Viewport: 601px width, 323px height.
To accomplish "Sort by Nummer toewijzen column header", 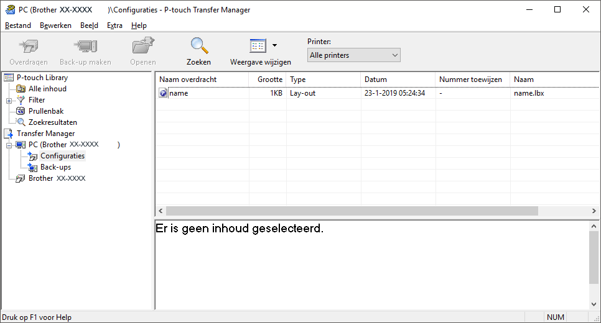I will [473, 80].
